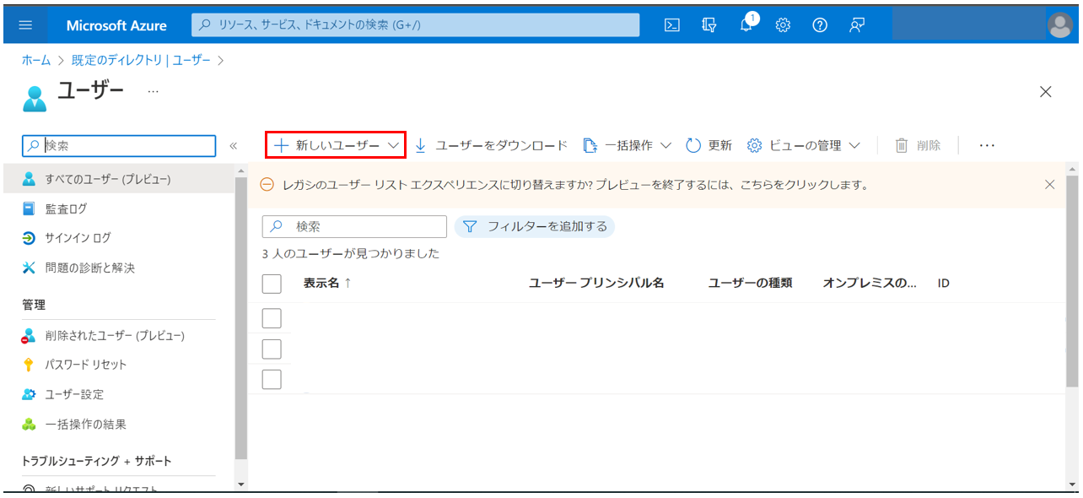Select the パスワード リセット key icon
The width and height of the screenshot is (1083, 498).
tap(28, 365)
